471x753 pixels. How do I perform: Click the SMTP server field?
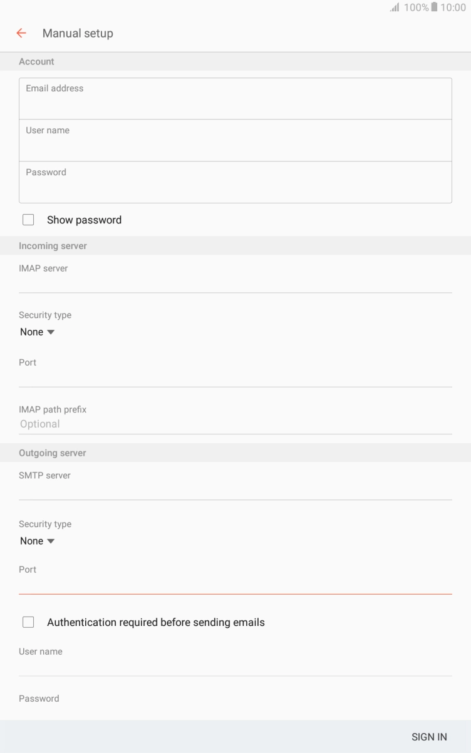(235, 488)
